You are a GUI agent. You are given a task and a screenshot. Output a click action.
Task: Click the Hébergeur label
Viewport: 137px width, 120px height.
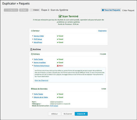(x=36, y=104)
